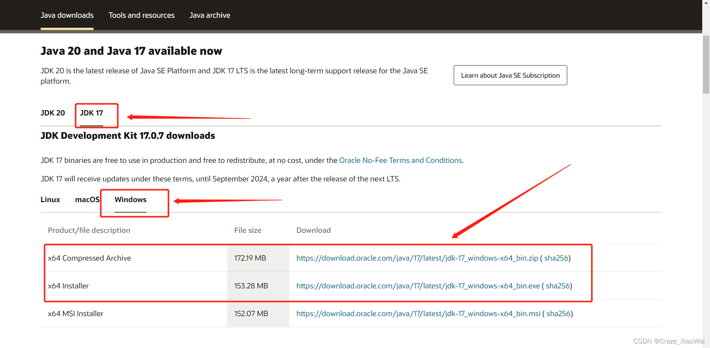Select the Linux operating system tab
Screen dimensions: 710x348
click(x=50, y=200)
